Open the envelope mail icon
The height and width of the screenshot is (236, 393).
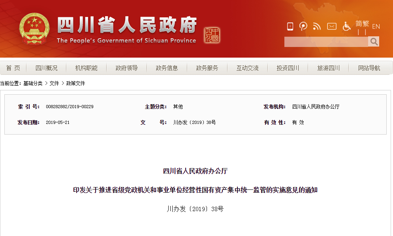point(332,26)
